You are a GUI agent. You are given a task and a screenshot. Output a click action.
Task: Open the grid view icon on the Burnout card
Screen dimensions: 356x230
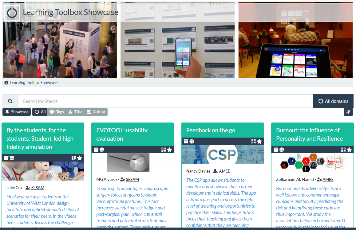coord(343,150)
